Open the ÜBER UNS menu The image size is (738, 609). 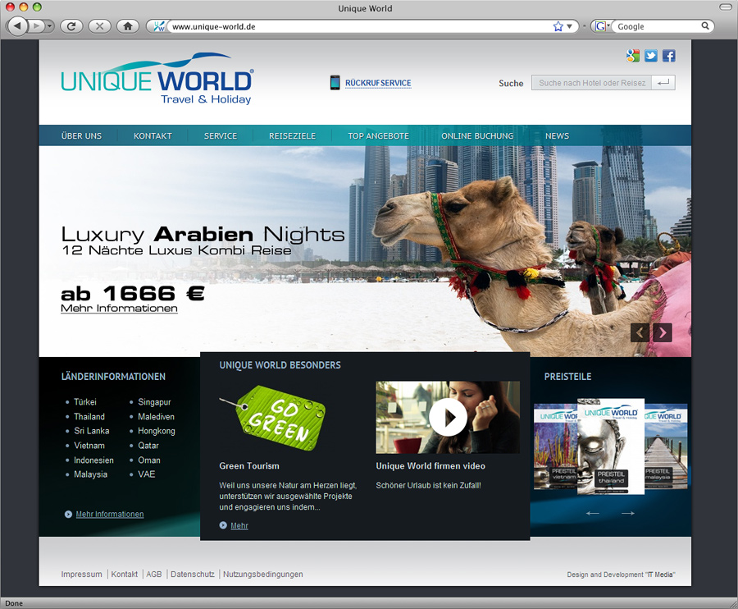(81, 135)
